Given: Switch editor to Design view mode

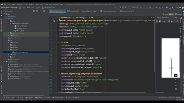Looking at the screenshot, I should tap(178, 14).
